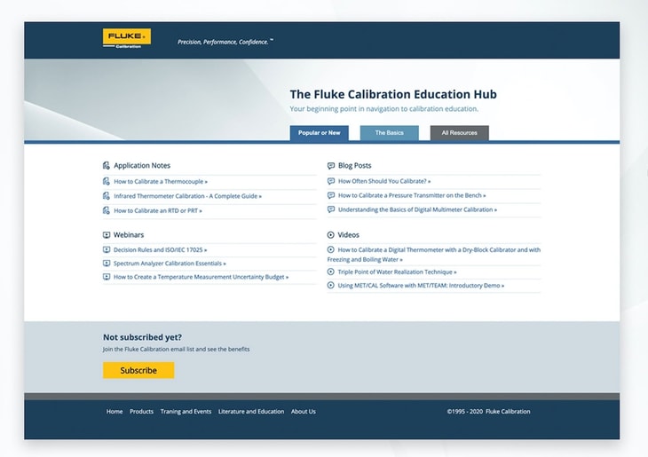Switch to The Basics tab

coord(390,133)
